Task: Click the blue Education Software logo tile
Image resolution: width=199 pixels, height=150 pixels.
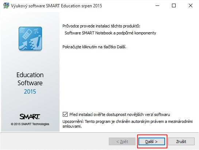Action: (30, 38)
